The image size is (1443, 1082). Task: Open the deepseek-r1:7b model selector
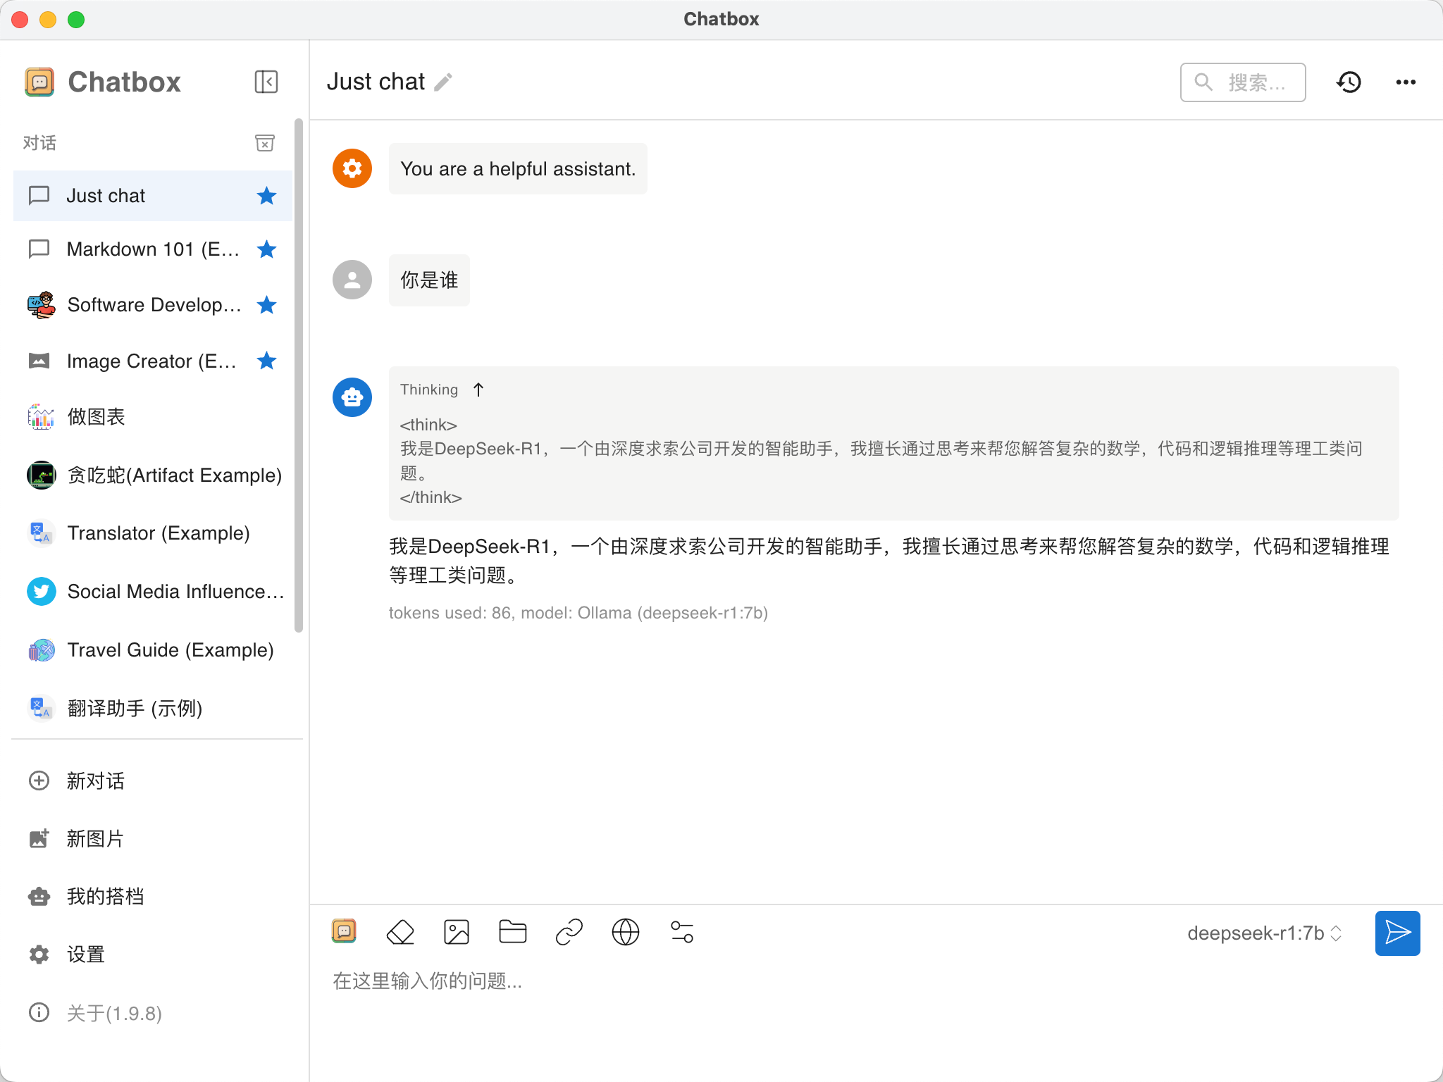pos(1265,933)
